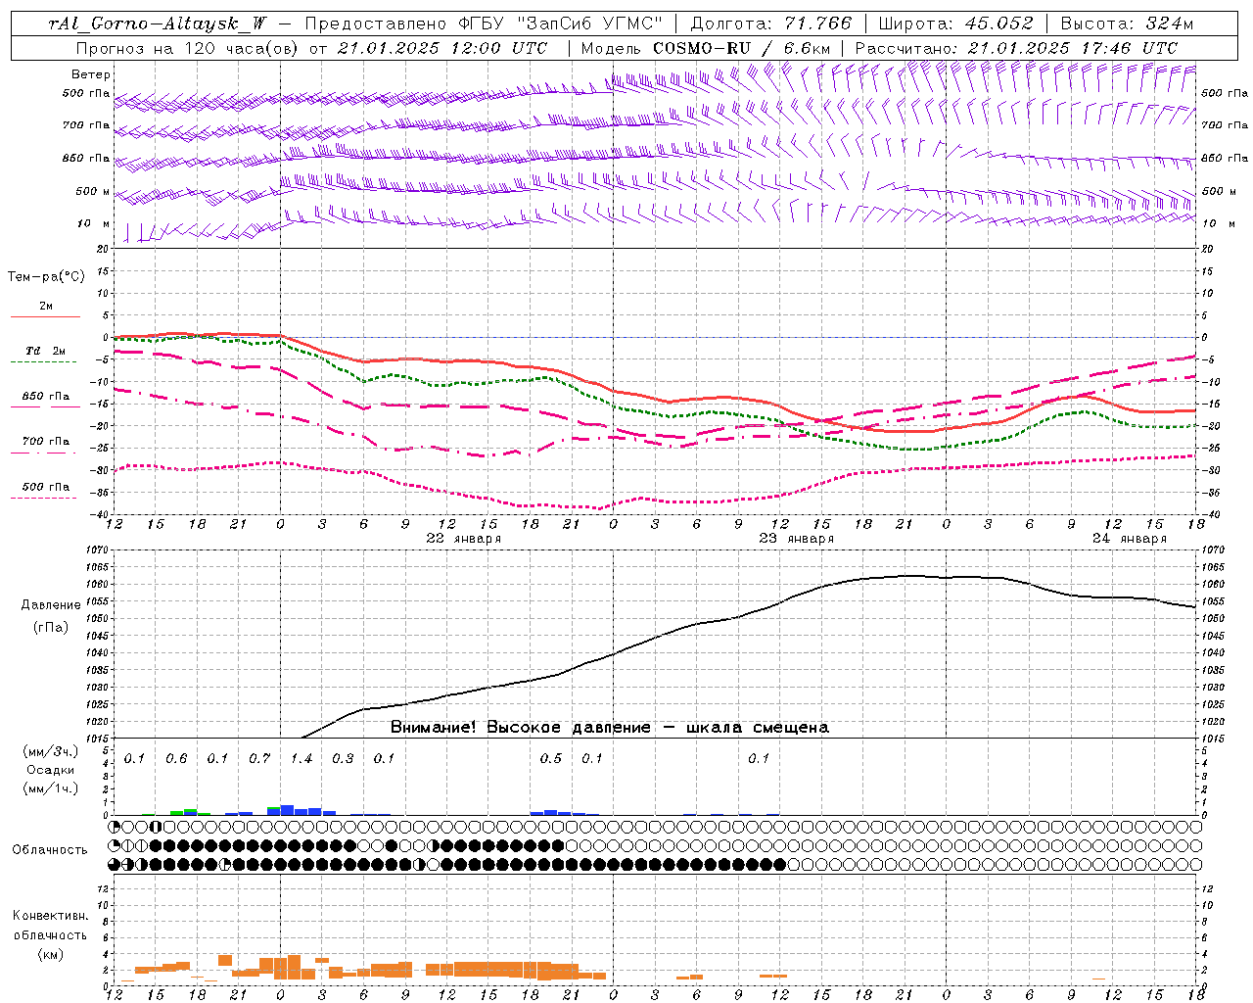Click the 0.7 precipitation amount value

(259, 758)
